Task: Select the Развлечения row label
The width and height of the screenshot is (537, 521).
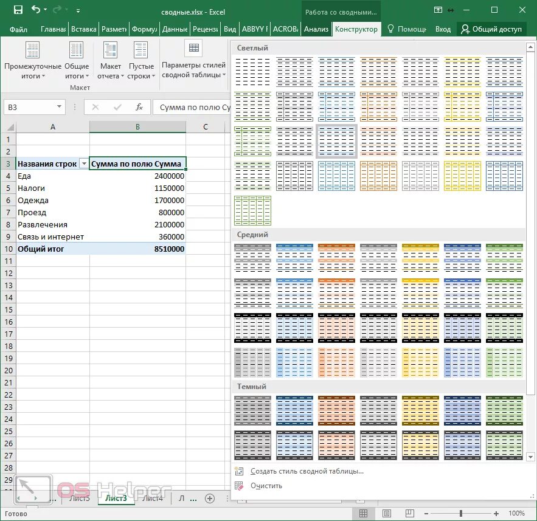Action: 53,224
